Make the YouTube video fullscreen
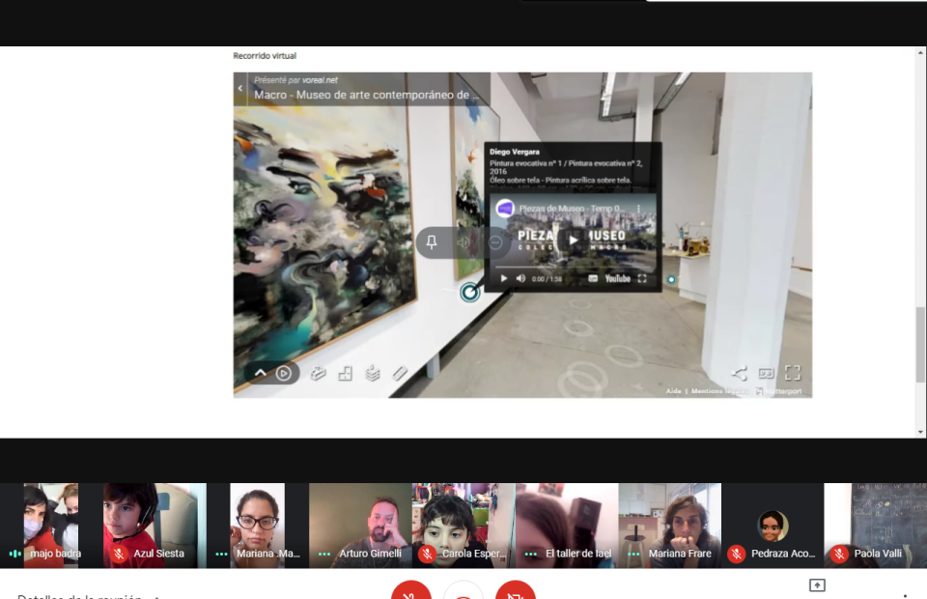 (642, 279)
